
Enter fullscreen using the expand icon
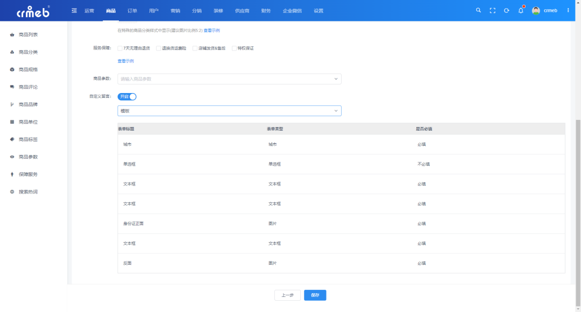click(492, 10)
